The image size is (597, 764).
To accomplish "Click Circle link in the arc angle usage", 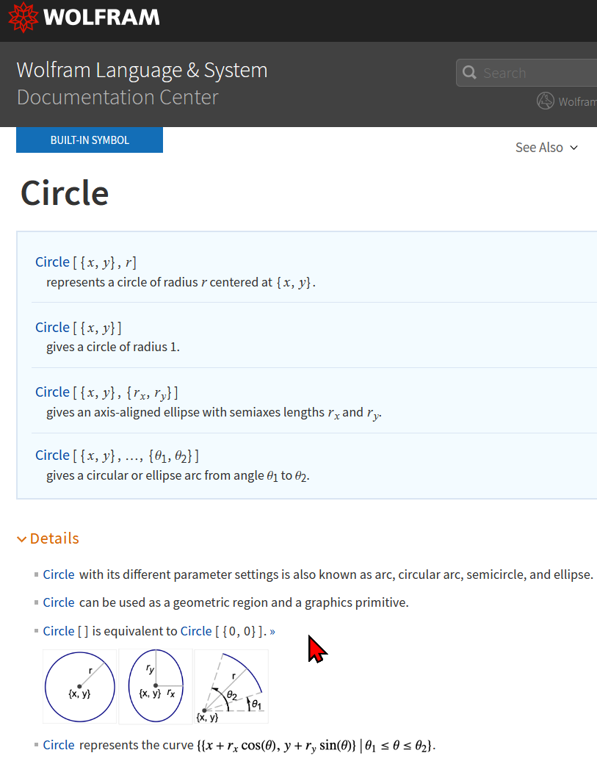I will pos(53,455).
